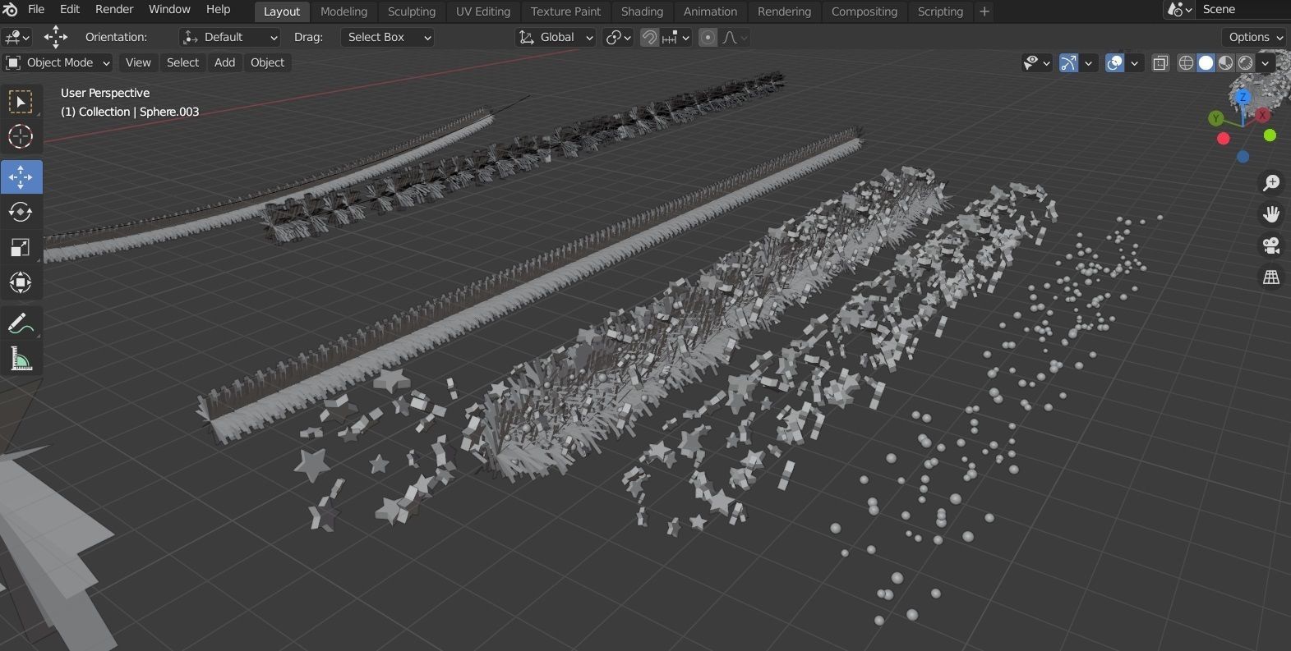The height and width of the screenshot is (651, 1291).
Task: Open the editor type selector icon
Action: pyautogui.click(x=16, y=37)
